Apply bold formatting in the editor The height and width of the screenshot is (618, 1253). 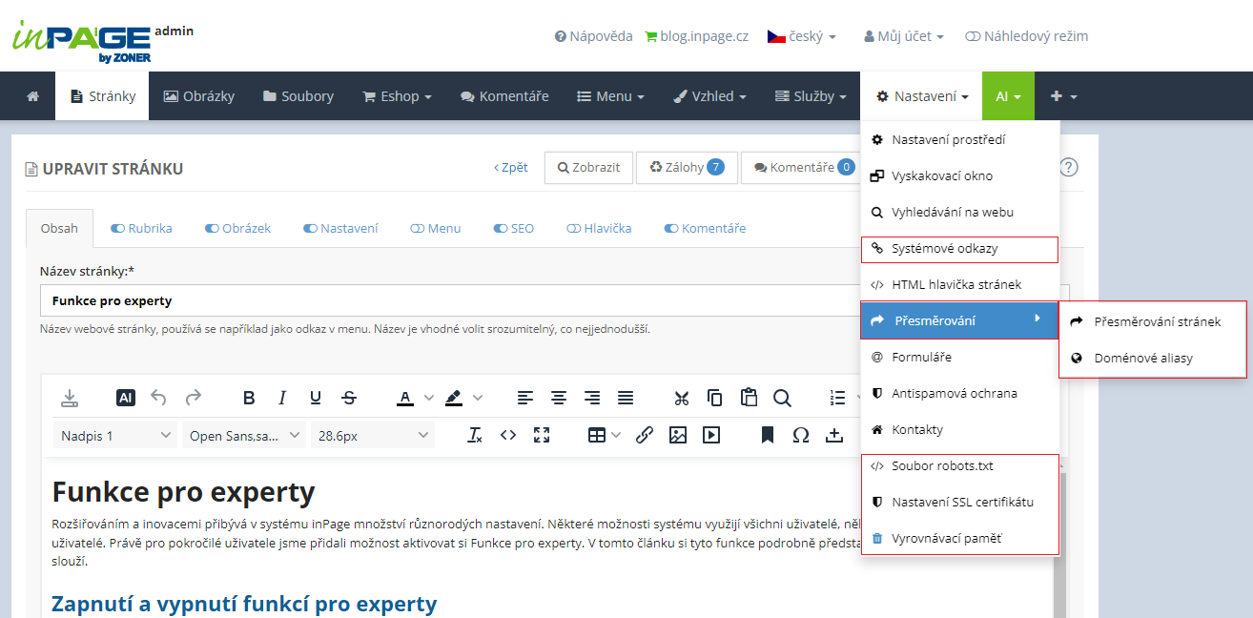249,398
